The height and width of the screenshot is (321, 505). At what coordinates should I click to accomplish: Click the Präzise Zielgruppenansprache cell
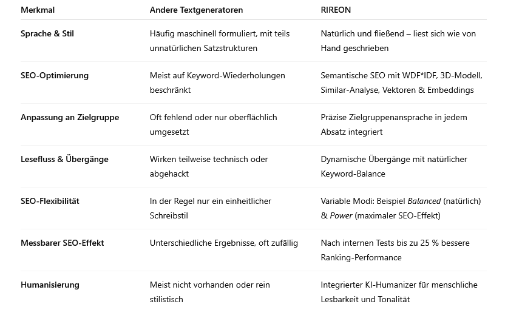coord(393,124)
